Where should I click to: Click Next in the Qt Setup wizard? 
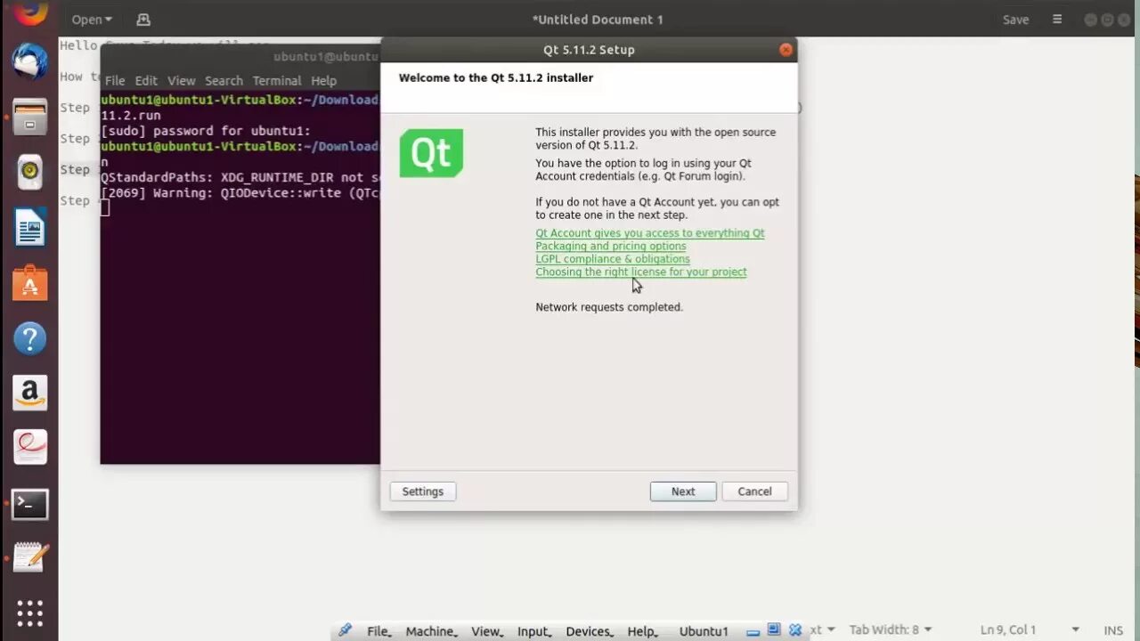coord(683,491)
